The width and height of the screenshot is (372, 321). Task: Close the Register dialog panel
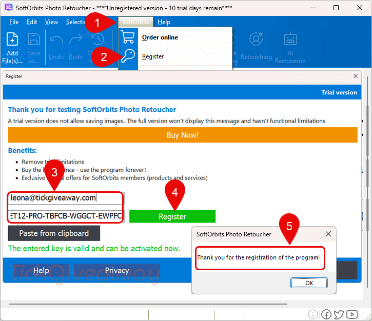(x=356, y=76)
